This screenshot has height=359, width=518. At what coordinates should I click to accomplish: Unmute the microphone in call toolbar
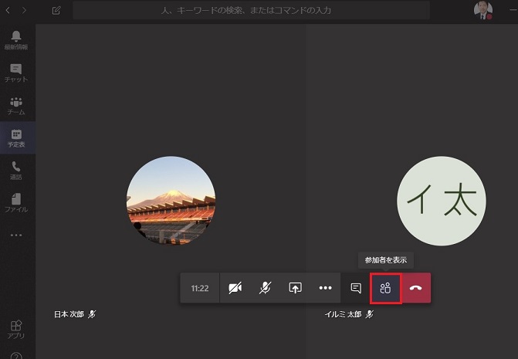(265, 288)
